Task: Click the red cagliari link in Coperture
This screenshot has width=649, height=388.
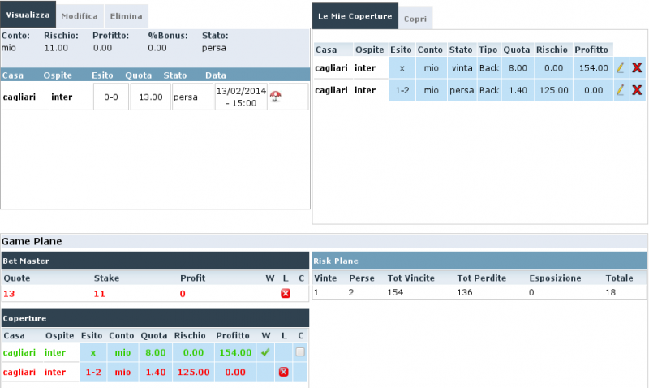Action: [x=21, y=372]
